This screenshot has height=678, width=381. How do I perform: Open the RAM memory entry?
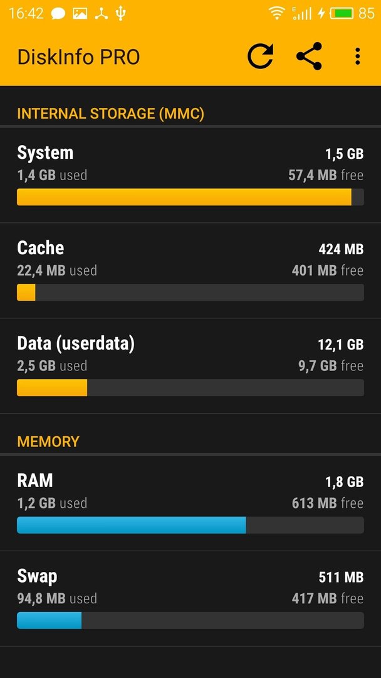click(190, 503)
